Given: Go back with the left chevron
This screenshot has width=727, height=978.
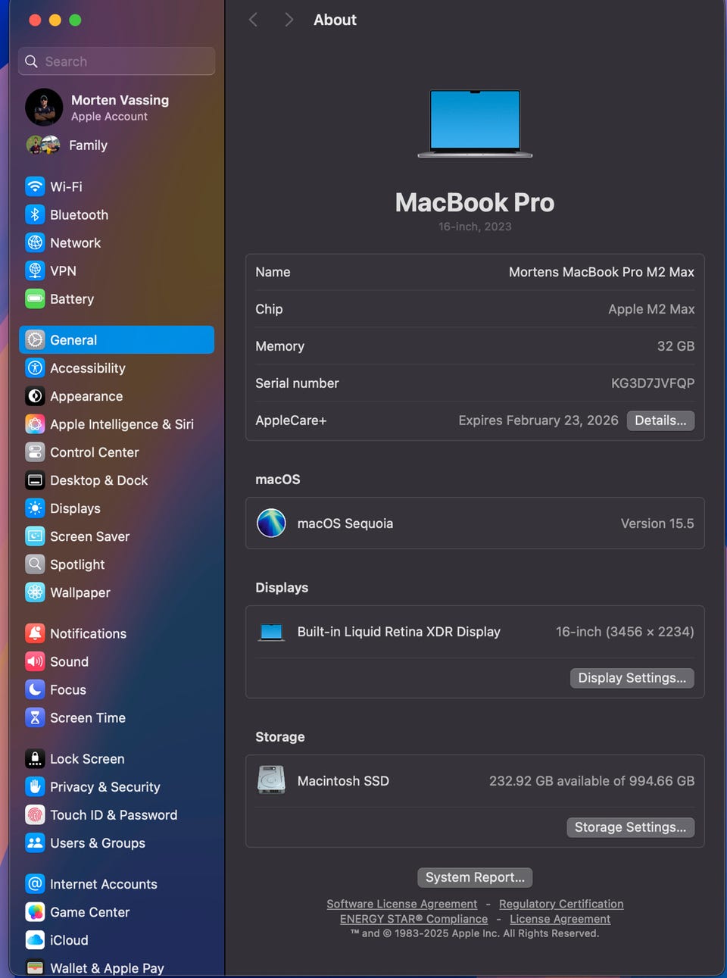Looking at the screenshot, I should tap(254, 20).
